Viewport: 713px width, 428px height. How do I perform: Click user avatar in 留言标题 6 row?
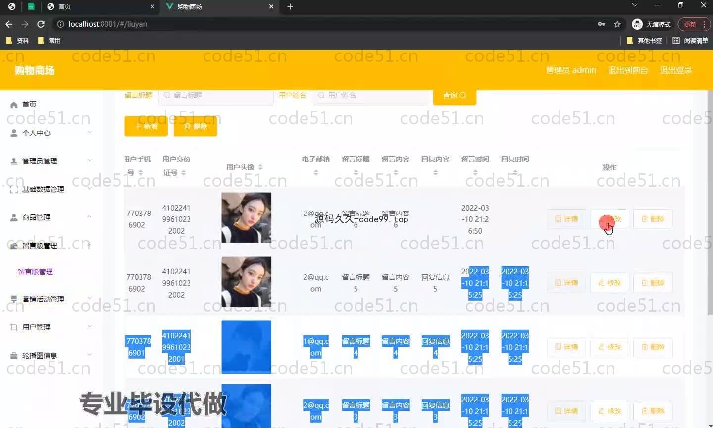point(246,217)
